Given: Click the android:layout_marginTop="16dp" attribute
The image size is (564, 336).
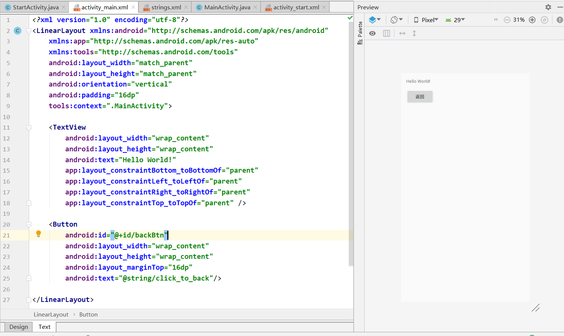Looking at the screenshot, I should (x=129, y=267).
